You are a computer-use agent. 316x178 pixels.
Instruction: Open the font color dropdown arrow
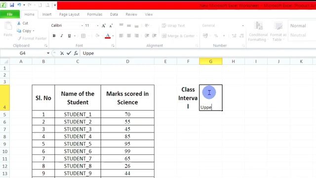[x=113, y=36]
